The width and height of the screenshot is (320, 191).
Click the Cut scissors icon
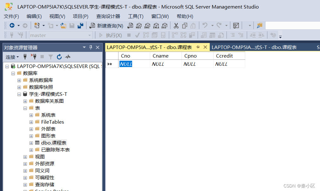click(x=176, y=25)
